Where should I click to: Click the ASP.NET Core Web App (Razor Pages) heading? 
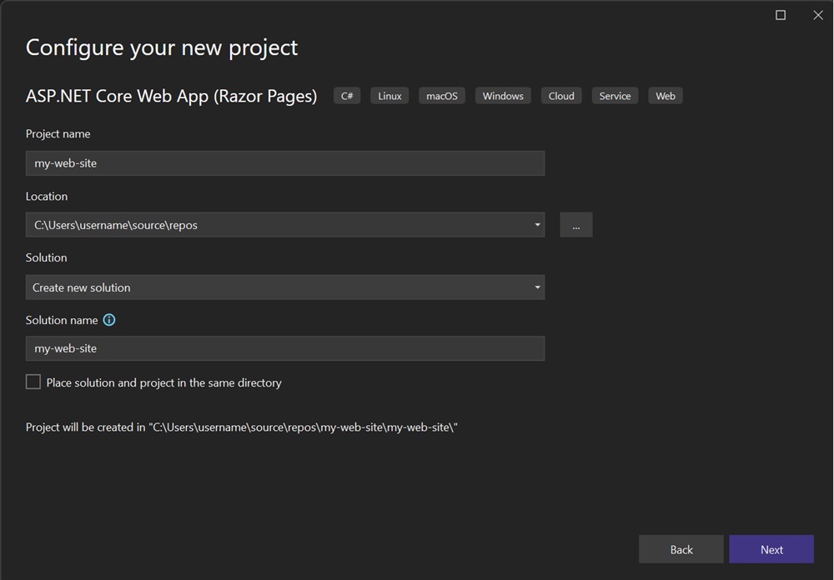pos(171,96)
